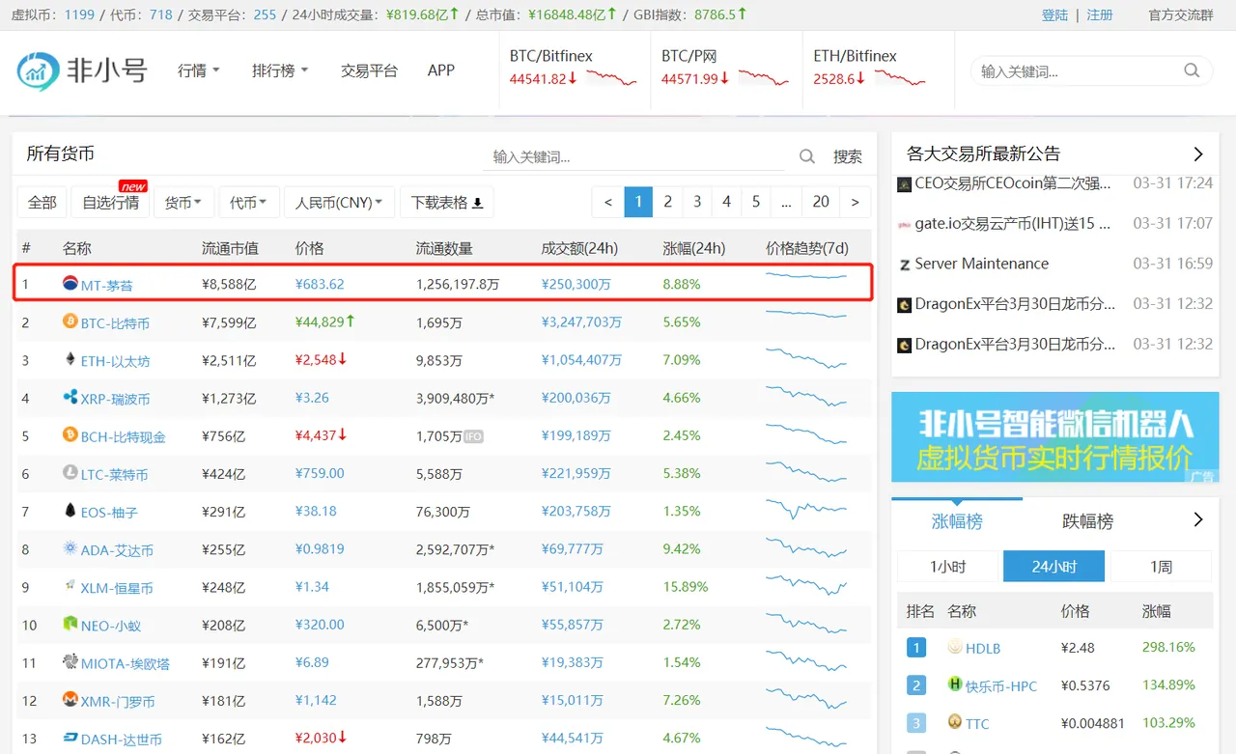This screenshot has height=754, width=1236.
Task: Open the BTC/P网 price ticker
Action: click(725, 70)
